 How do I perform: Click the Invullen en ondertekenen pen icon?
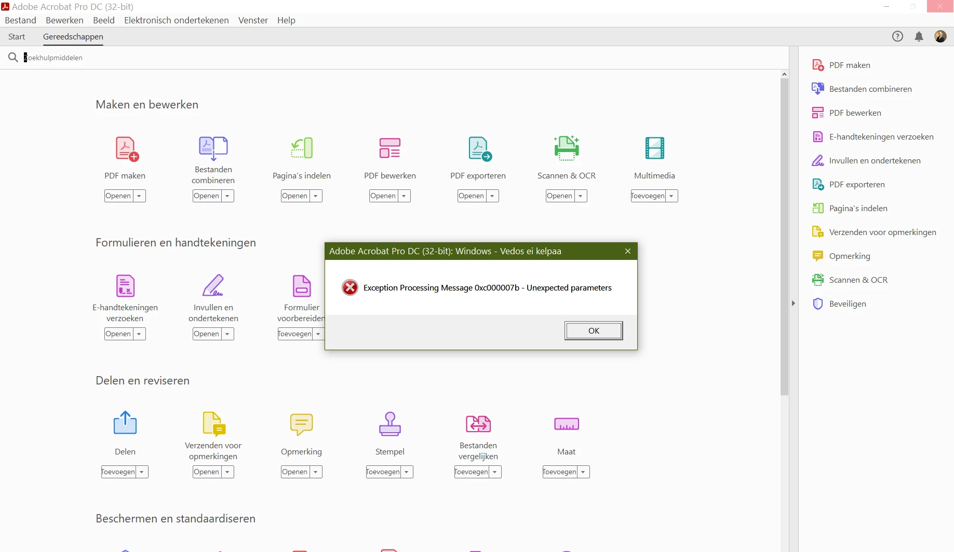[213, 285]
